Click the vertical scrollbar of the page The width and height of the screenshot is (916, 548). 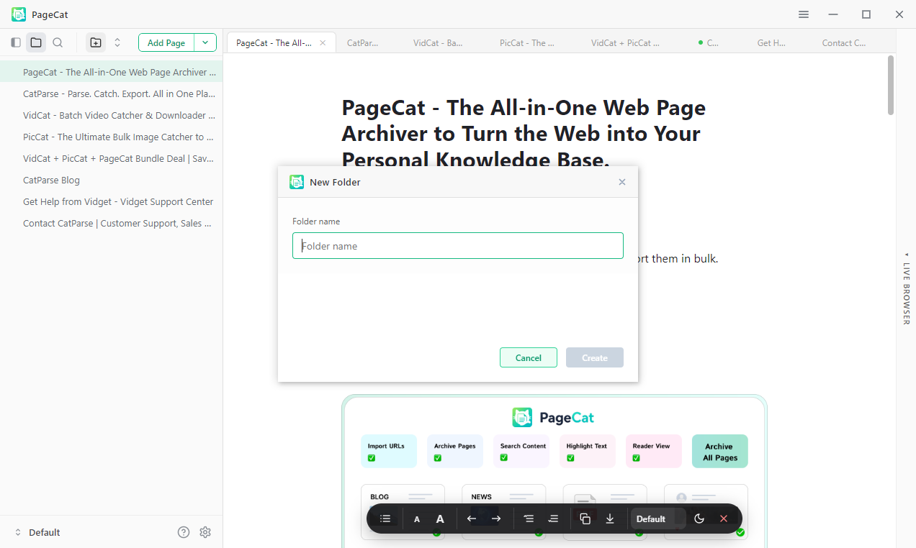[891, 85]
